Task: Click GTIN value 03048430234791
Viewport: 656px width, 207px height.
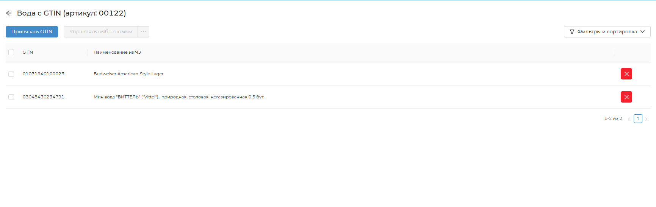Action: coord(43,97)
